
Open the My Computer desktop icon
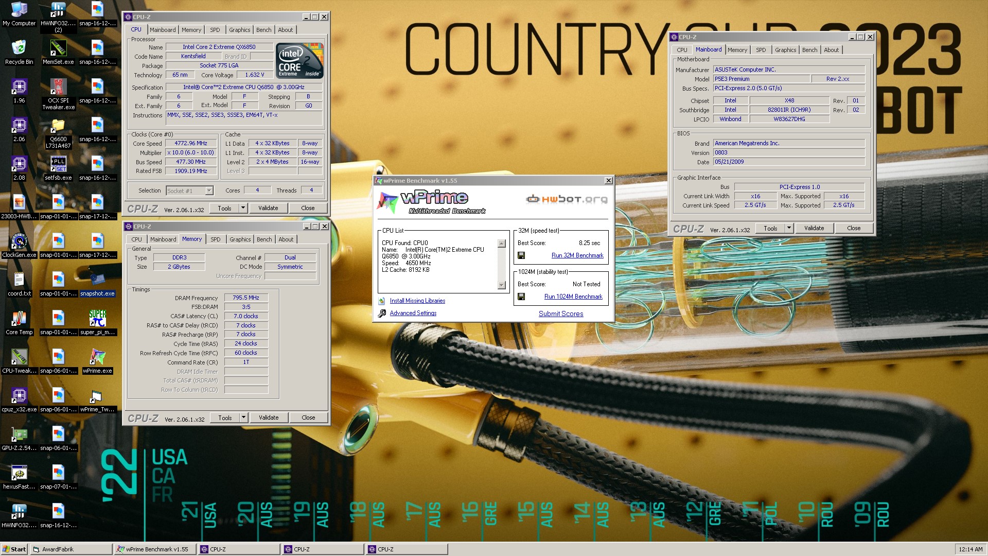tap(19, 14)
